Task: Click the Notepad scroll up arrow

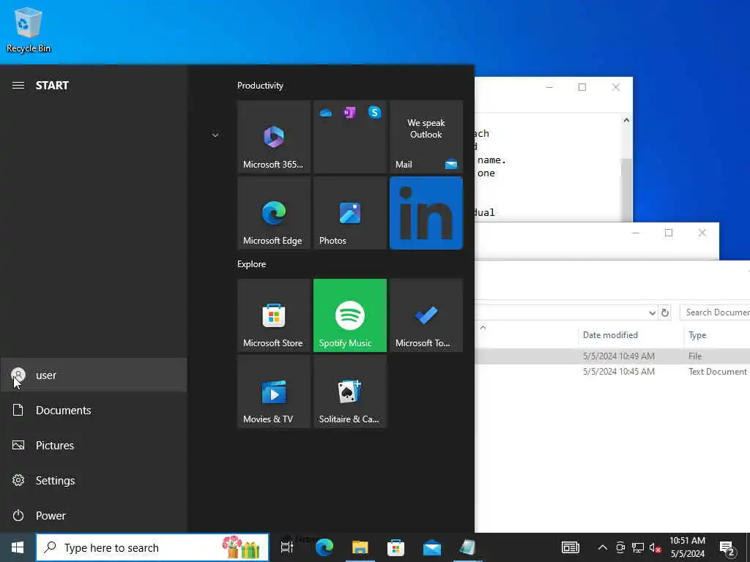Action: 627,121
